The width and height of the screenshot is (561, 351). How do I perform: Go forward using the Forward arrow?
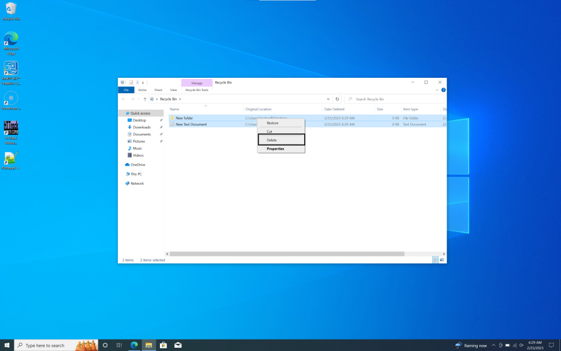[133, 99]
